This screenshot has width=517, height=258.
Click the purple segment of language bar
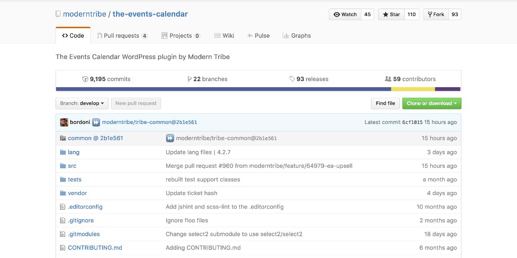tap(448, 89)
